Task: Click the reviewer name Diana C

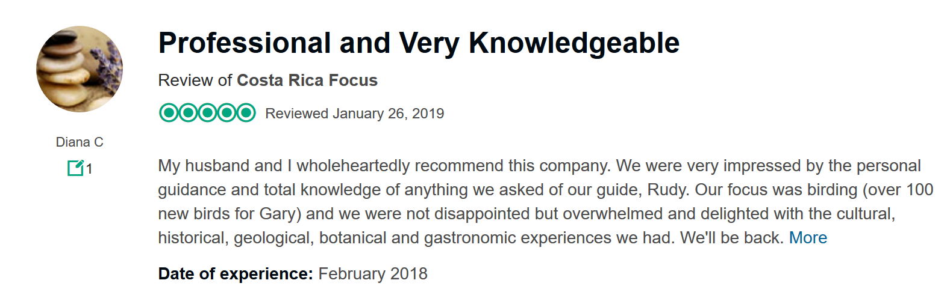Action: [x=80, y=142]
